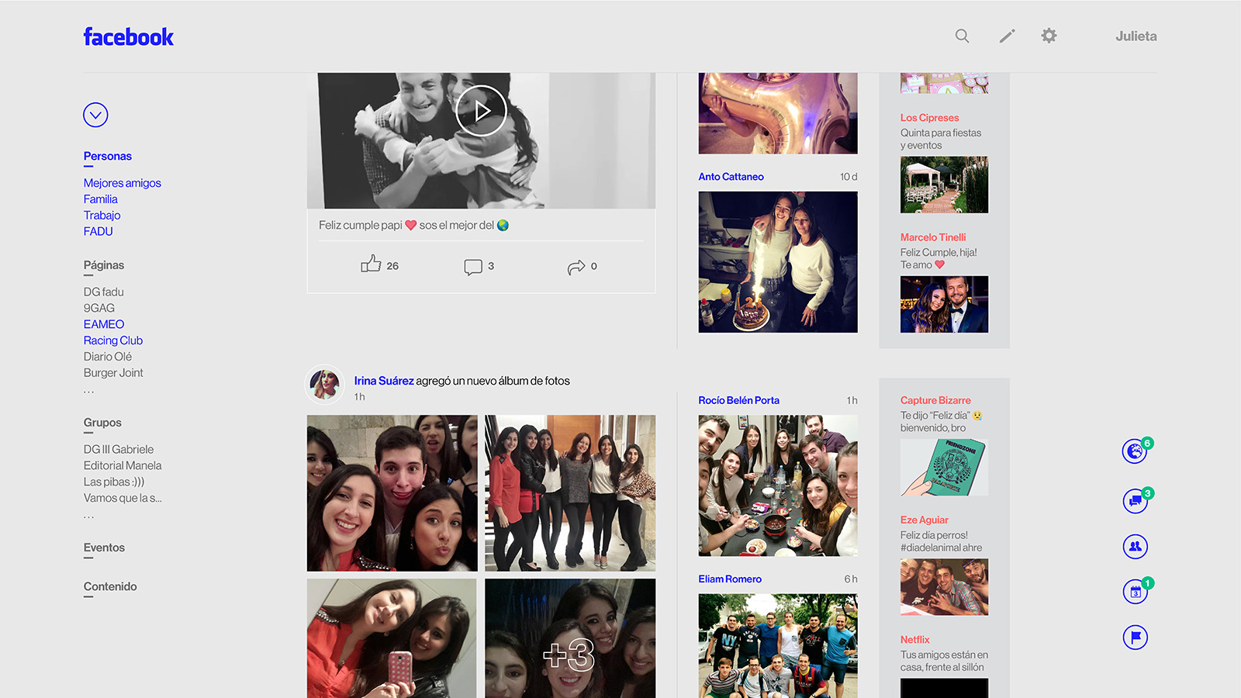Open chat messages icon with badge 3

(1135, 500)
